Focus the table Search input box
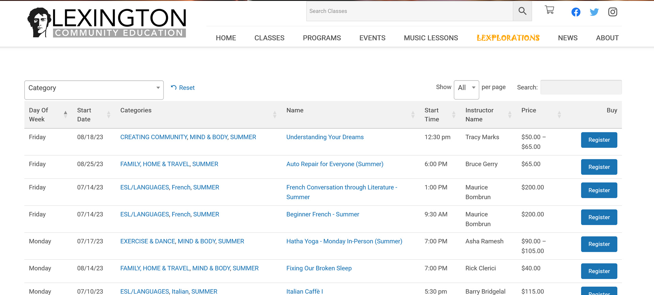The width and height of the screenshot is (654, 295). 581,87
